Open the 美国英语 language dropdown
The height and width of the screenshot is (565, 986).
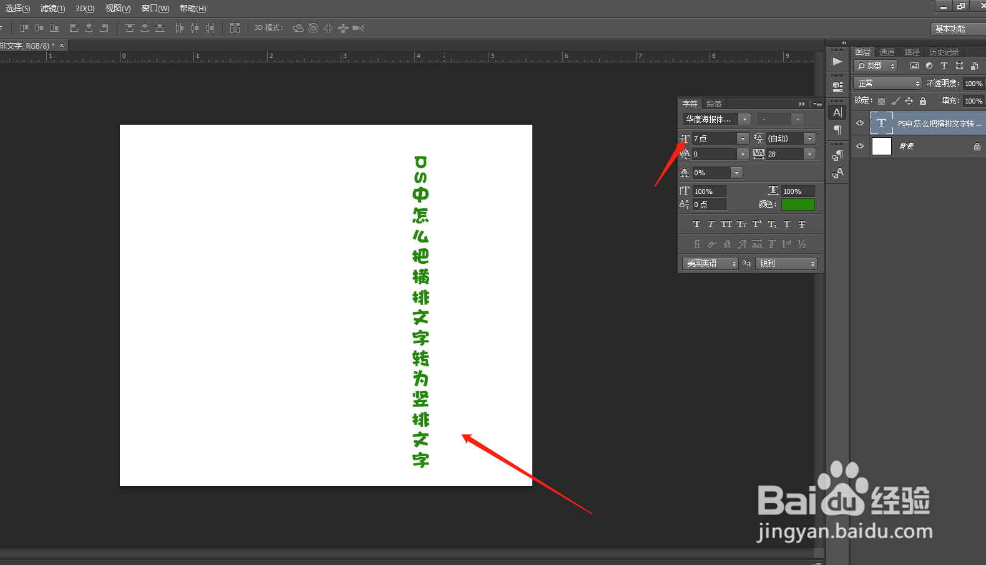(x=710, y=264)
